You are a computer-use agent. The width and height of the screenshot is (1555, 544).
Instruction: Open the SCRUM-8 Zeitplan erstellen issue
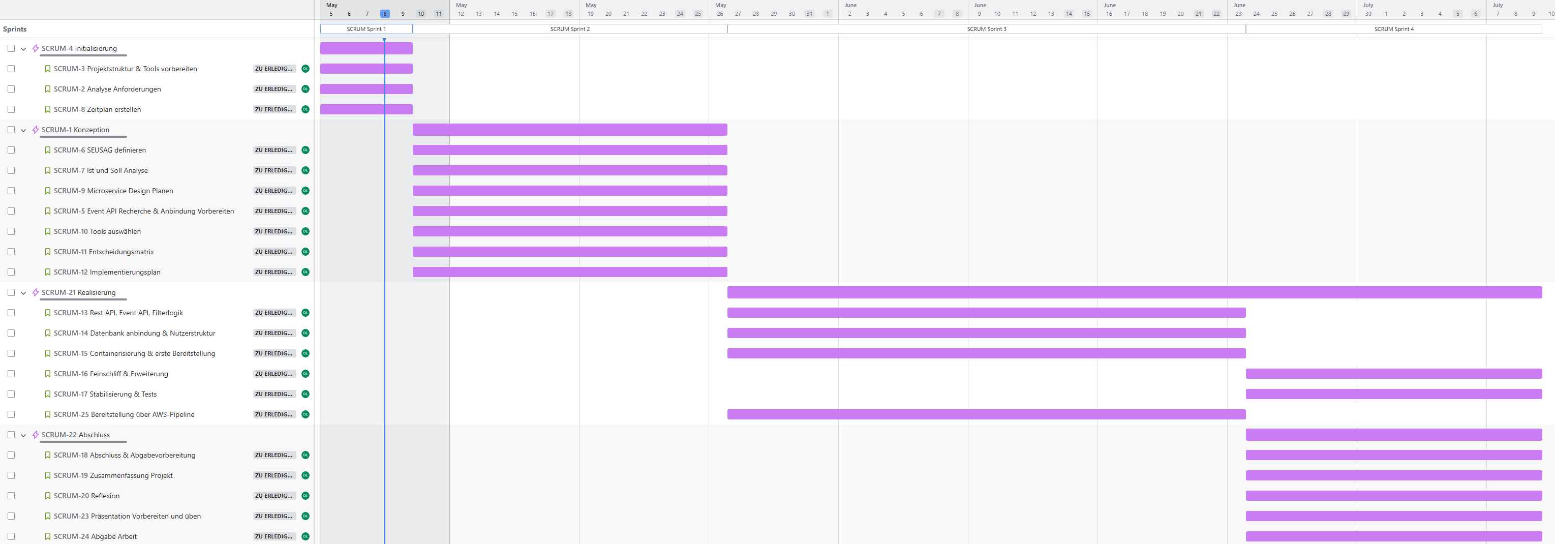97,109
